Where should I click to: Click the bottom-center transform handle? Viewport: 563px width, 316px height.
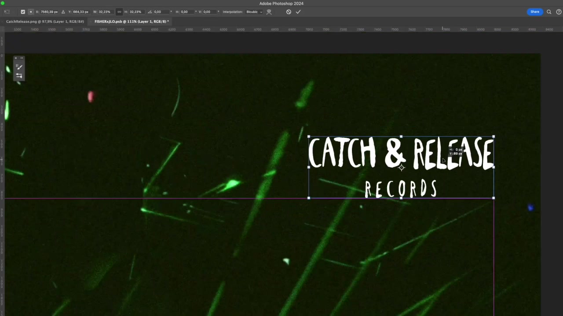tap(401, 198)
